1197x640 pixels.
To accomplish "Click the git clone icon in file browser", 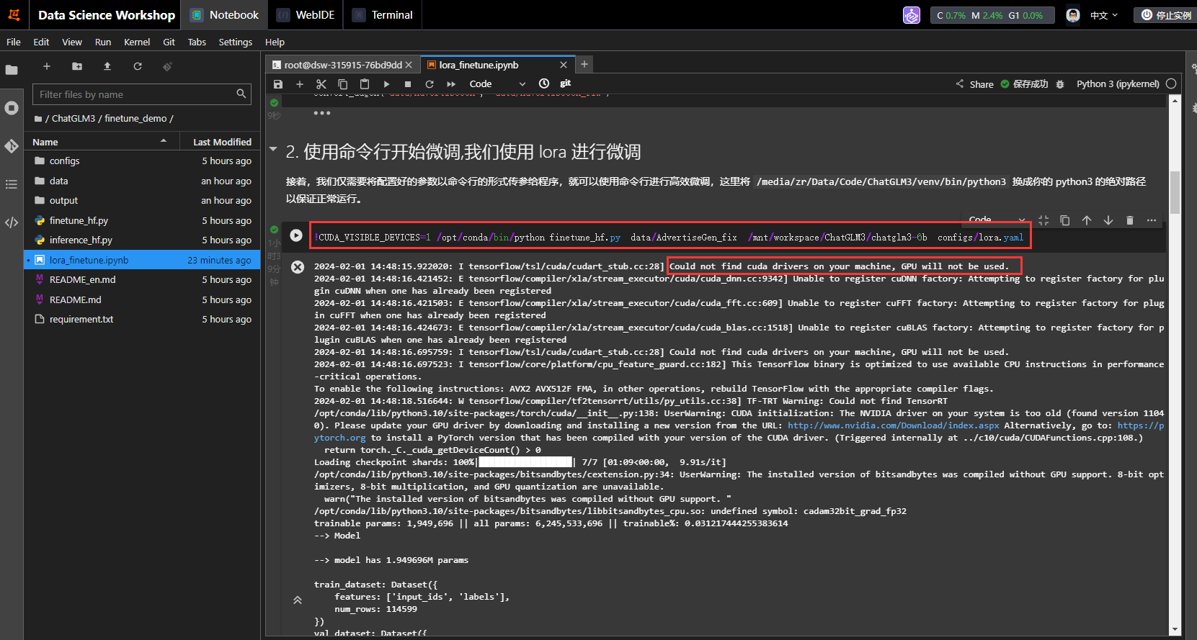I will tap(167, 66).
